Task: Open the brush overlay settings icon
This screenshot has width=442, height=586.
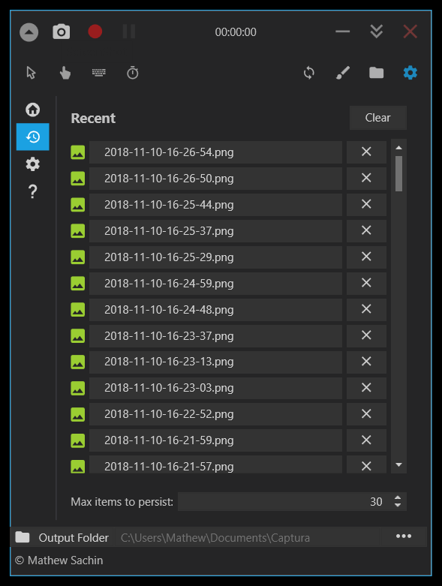Action: [x=343, y=73]
